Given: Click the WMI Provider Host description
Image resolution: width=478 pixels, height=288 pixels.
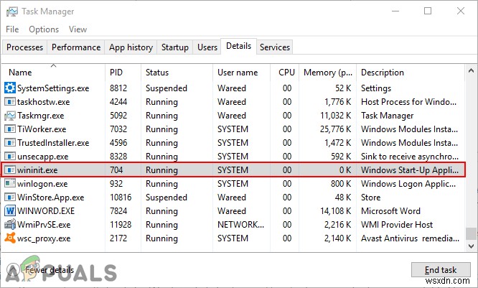Looking at the screenshot, I should [x=397, y=225].
